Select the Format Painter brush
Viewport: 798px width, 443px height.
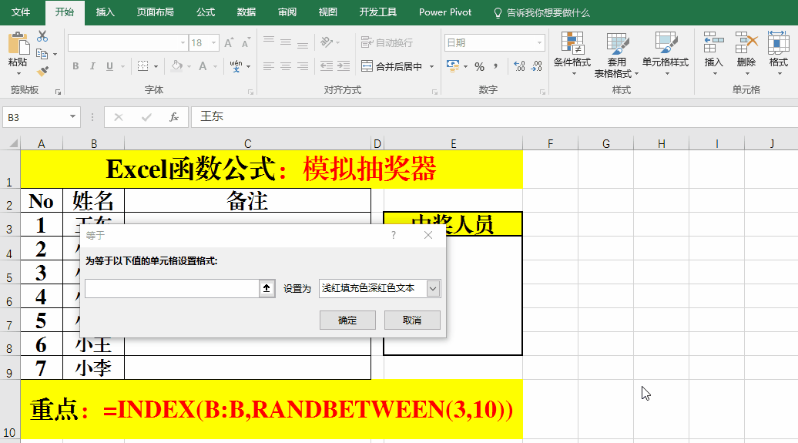coord(43,71)
